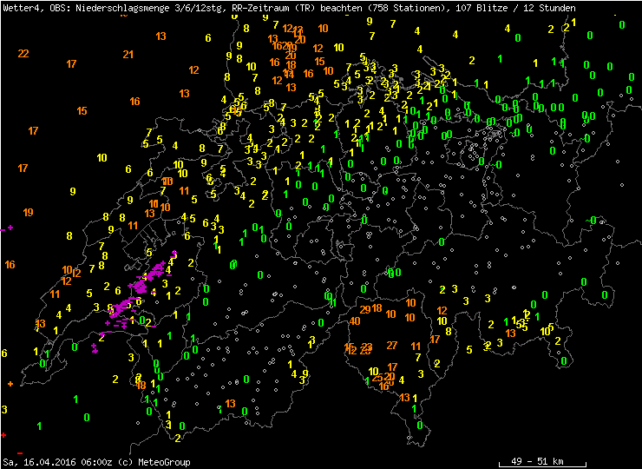Select the orange 27 station value
This screenshot has width=642, height=469.
(x=392, y=345)
